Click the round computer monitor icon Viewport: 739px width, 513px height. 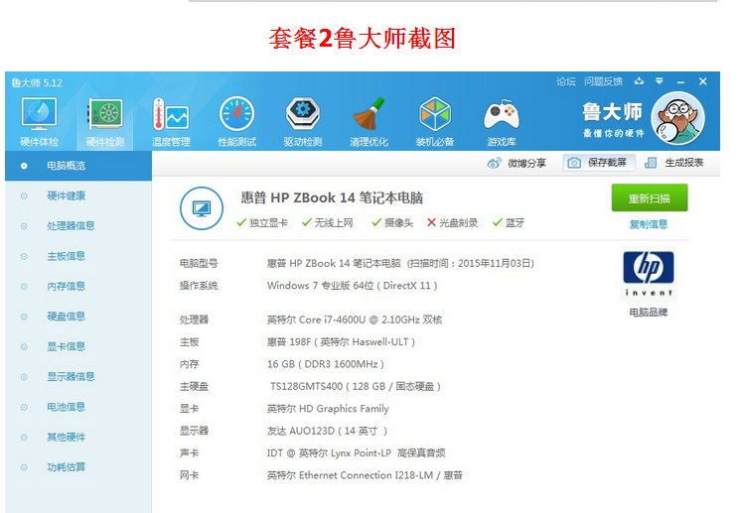click(202, 208)
